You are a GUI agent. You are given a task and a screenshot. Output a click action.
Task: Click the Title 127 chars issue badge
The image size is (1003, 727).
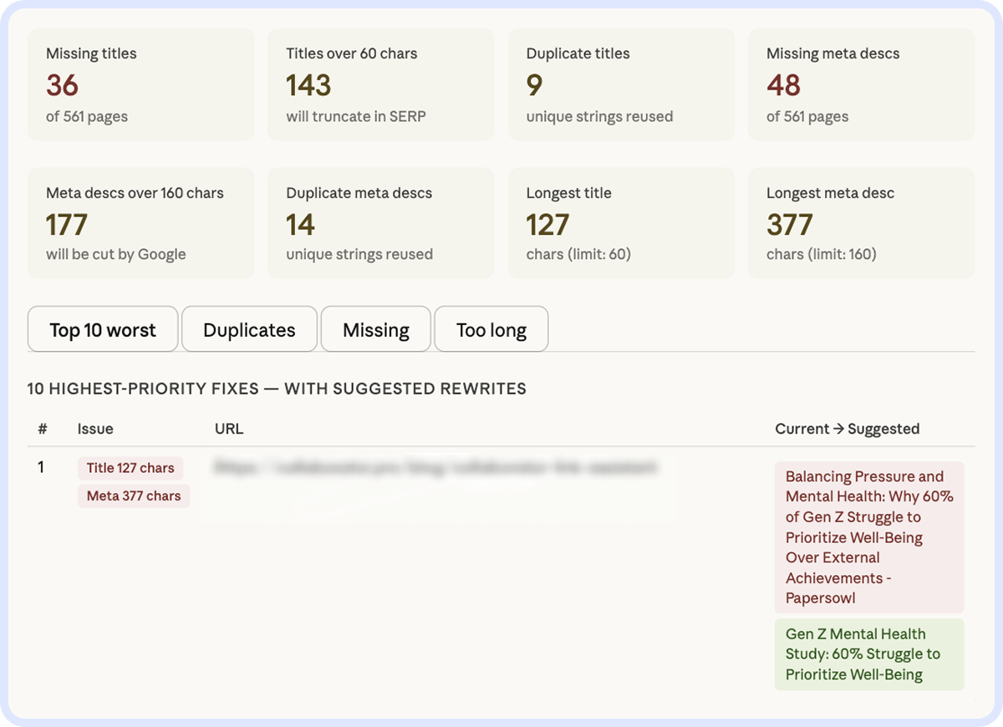(x=130, y=468)
